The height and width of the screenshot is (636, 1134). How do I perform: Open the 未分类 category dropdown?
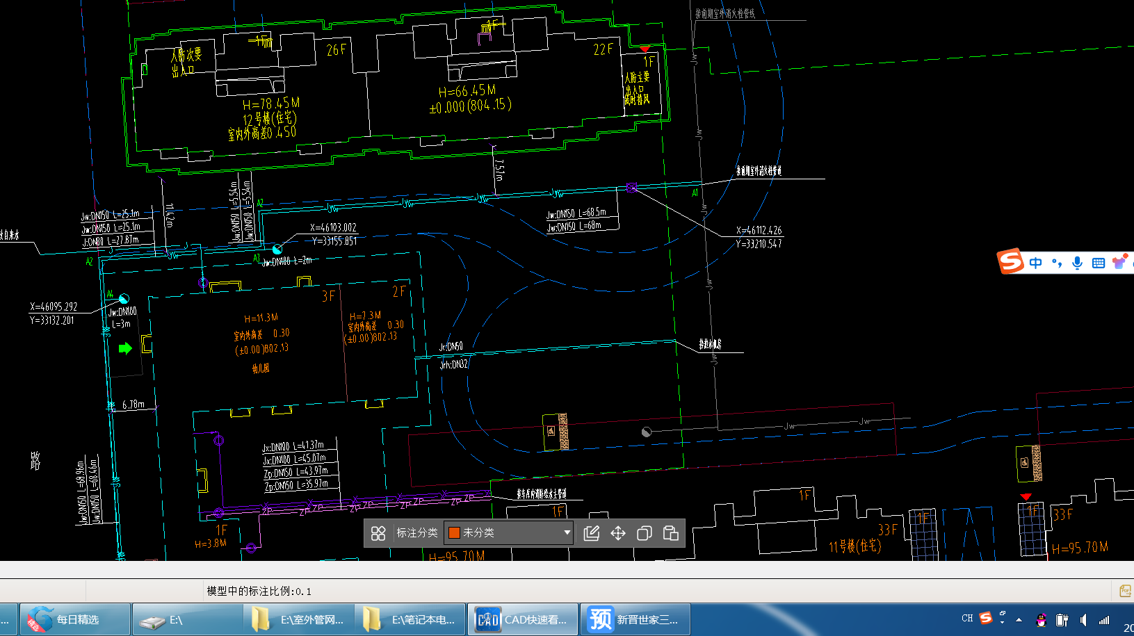[x=508, y=532]
